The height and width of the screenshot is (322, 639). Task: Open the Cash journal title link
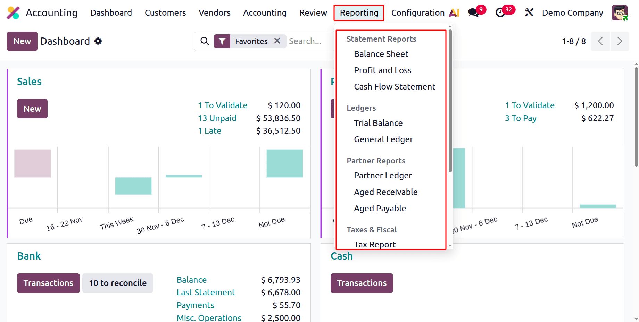pyautogui.click(x=342, y=256)
